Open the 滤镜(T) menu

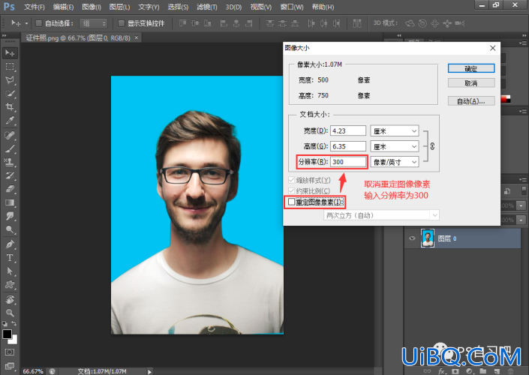tap(207, 7)
